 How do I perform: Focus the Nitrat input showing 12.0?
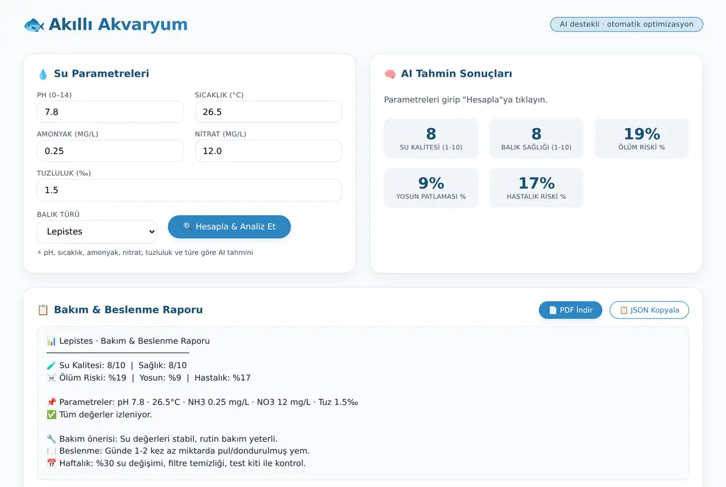tap(268, 151)
